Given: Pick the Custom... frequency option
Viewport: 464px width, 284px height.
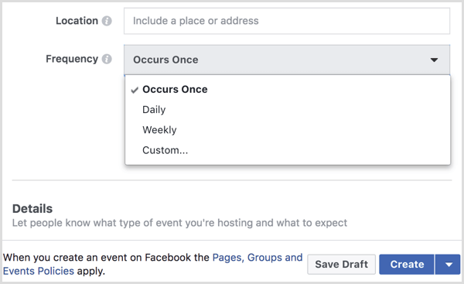Looking at the screenshot, I should [x=165, y=150].
